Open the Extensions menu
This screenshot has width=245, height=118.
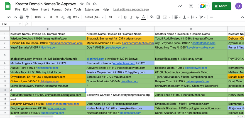point(92,9)
